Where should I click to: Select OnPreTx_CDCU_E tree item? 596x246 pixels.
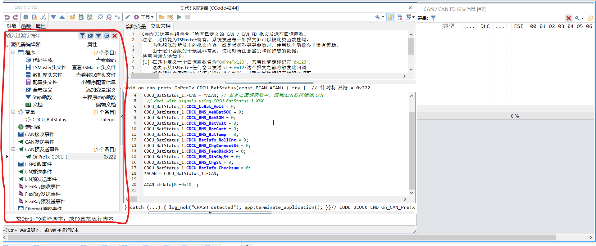(50, 157)
